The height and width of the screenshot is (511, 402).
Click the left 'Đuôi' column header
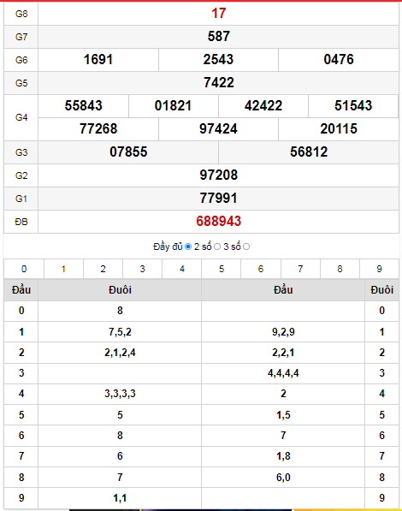coord(120,289)
